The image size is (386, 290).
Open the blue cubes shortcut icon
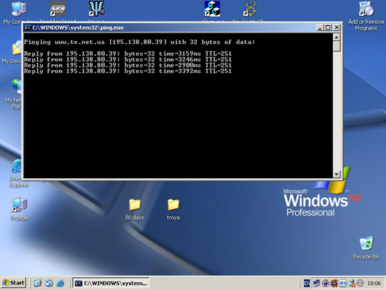point(212,9)
